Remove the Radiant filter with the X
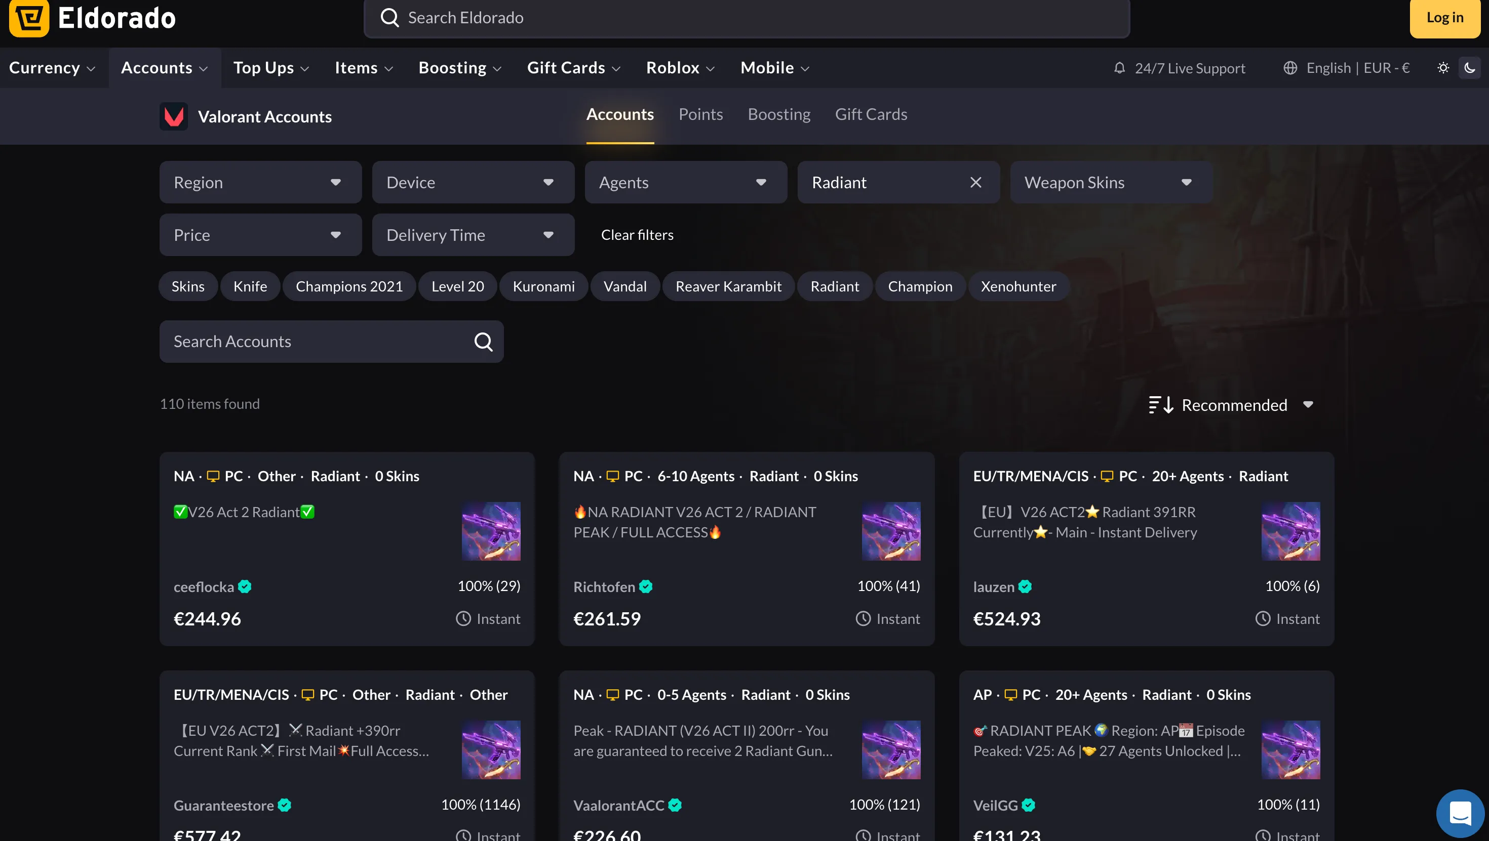This screenshot has height=841, width=1489. (x=975, y=182)
